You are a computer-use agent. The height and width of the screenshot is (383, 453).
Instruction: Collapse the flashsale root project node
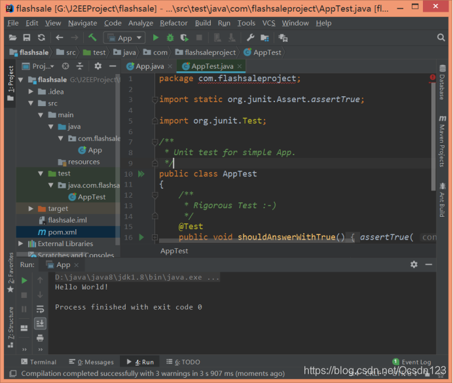tap(21, 80)
